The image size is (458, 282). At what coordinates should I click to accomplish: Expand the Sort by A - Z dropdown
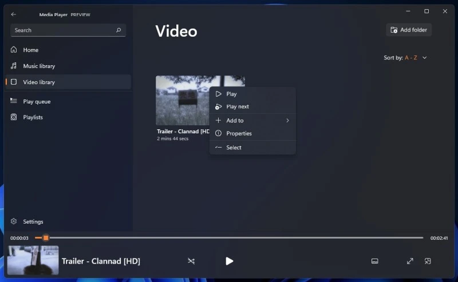(x=405, y=58)
